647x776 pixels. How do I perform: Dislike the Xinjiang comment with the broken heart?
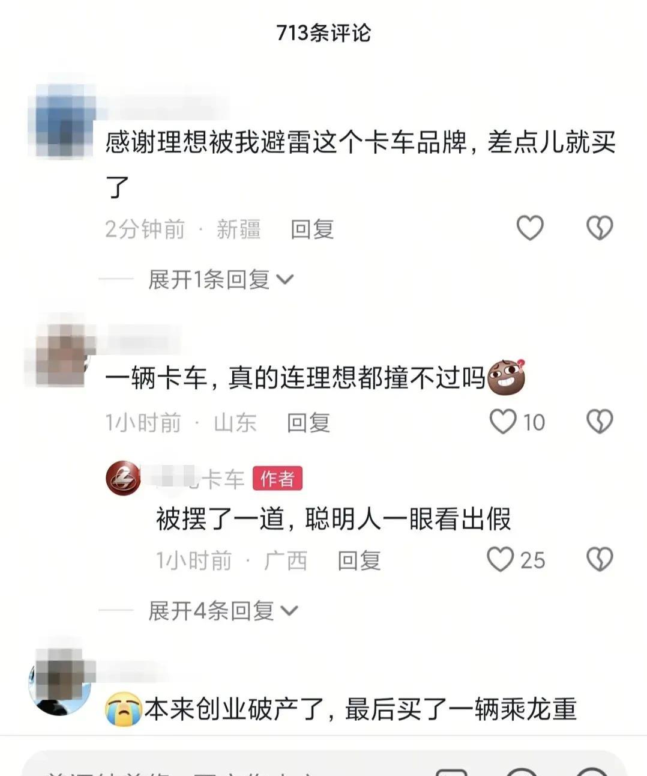(x=600, y=228)
